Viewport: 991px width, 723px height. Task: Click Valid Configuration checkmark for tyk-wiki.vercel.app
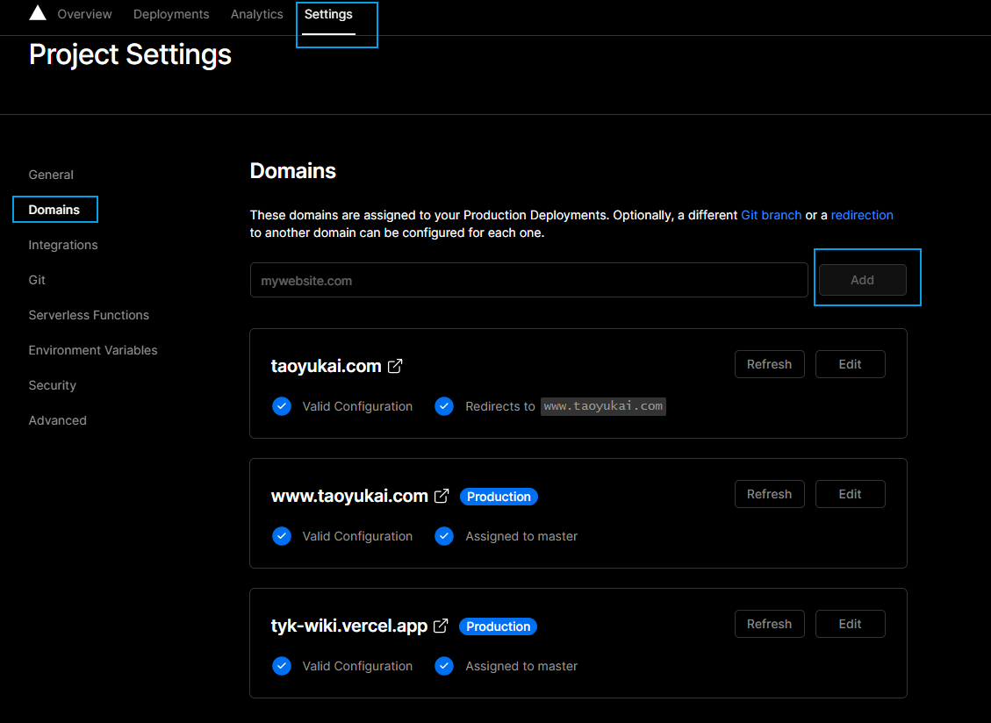[x=282, y=666]
